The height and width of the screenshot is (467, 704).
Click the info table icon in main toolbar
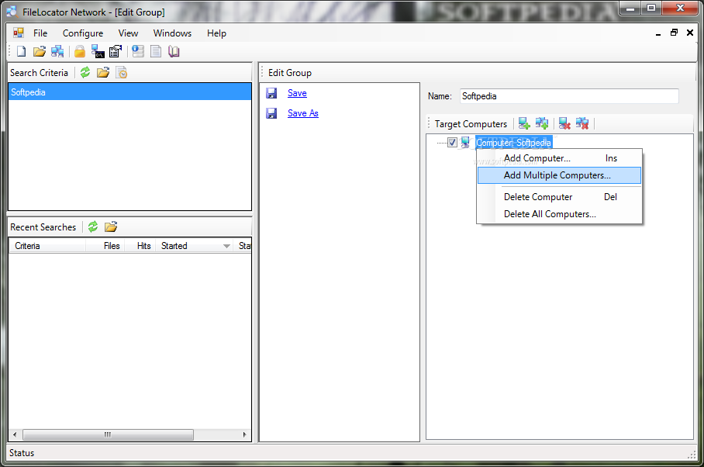138,51
